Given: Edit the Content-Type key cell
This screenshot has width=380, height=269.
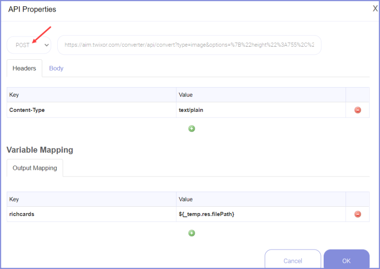Looking at the screenshot, I should coord(91,110).
